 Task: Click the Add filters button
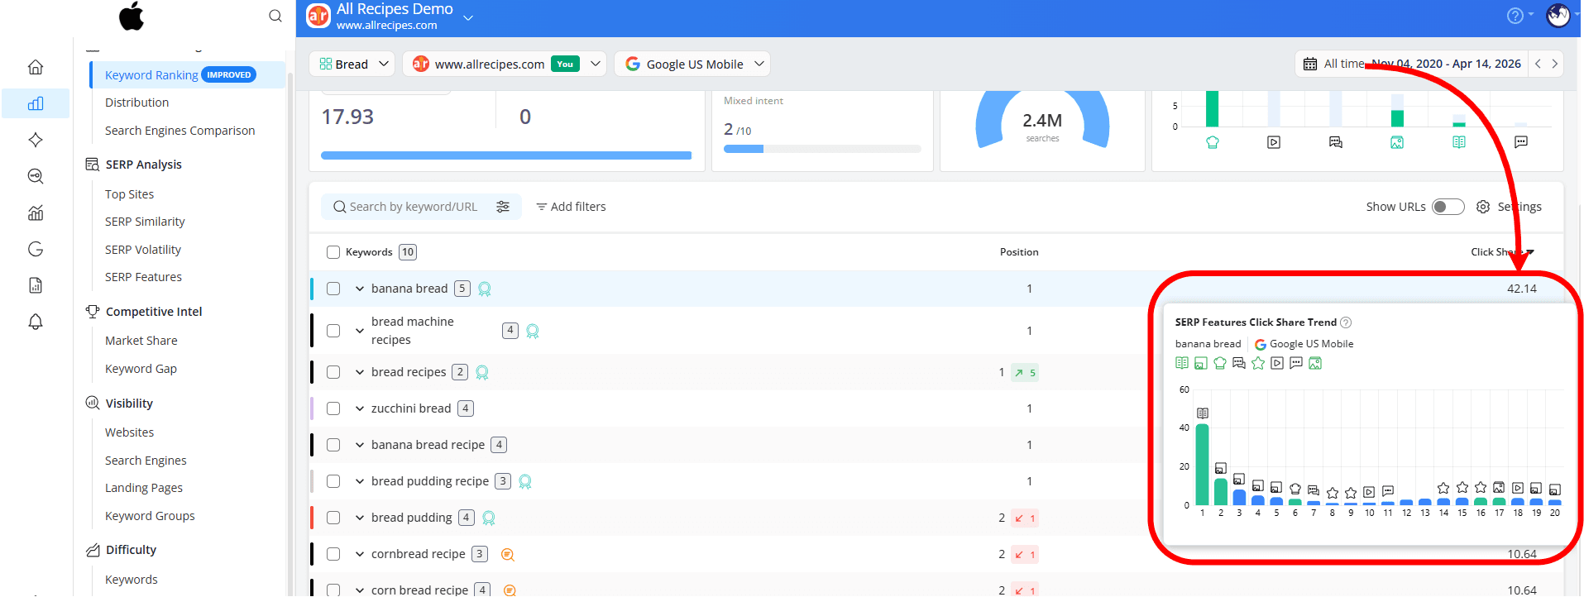click(x=571, y=207)
